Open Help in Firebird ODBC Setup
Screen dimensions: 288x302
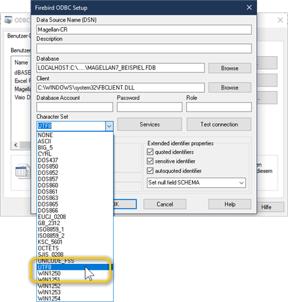[230, 204]
